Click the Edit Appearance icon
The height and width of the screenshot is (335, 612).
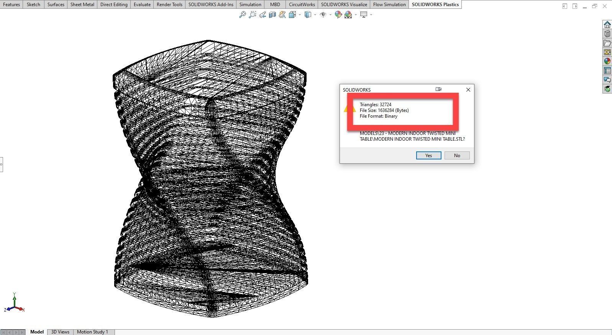pos(338,15)
